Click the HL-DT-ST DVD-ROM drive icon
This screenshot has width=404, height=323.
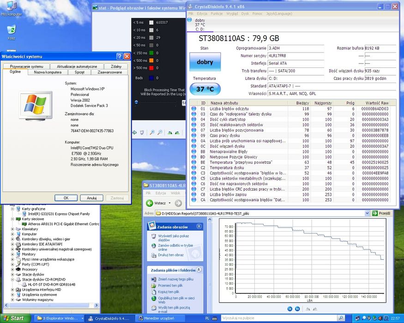pos(24,285)
